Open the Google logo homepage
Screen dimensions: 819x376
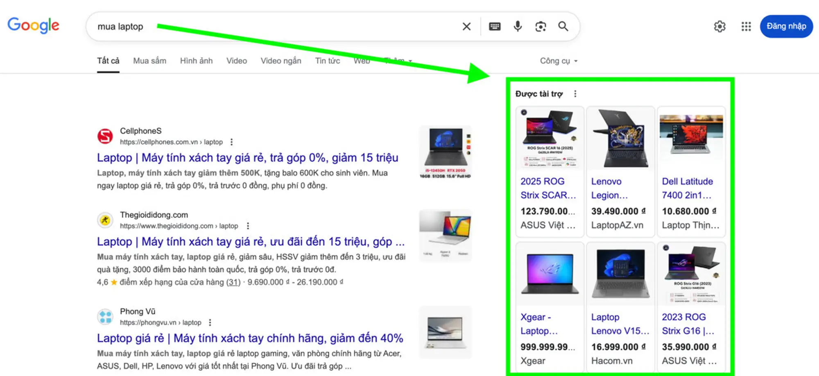coord(34,25)
